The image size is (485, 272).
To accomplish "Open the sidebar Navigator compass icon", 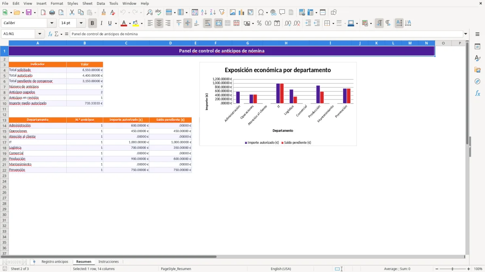I will 477,81.
